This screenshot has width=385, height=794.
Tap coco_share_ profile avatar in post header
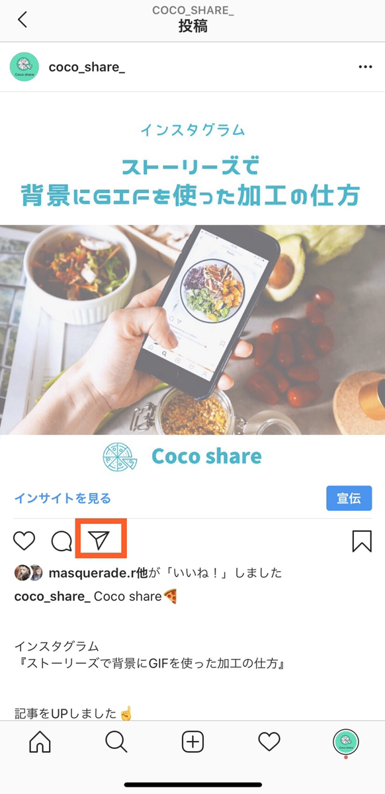(x=23, y=67)
